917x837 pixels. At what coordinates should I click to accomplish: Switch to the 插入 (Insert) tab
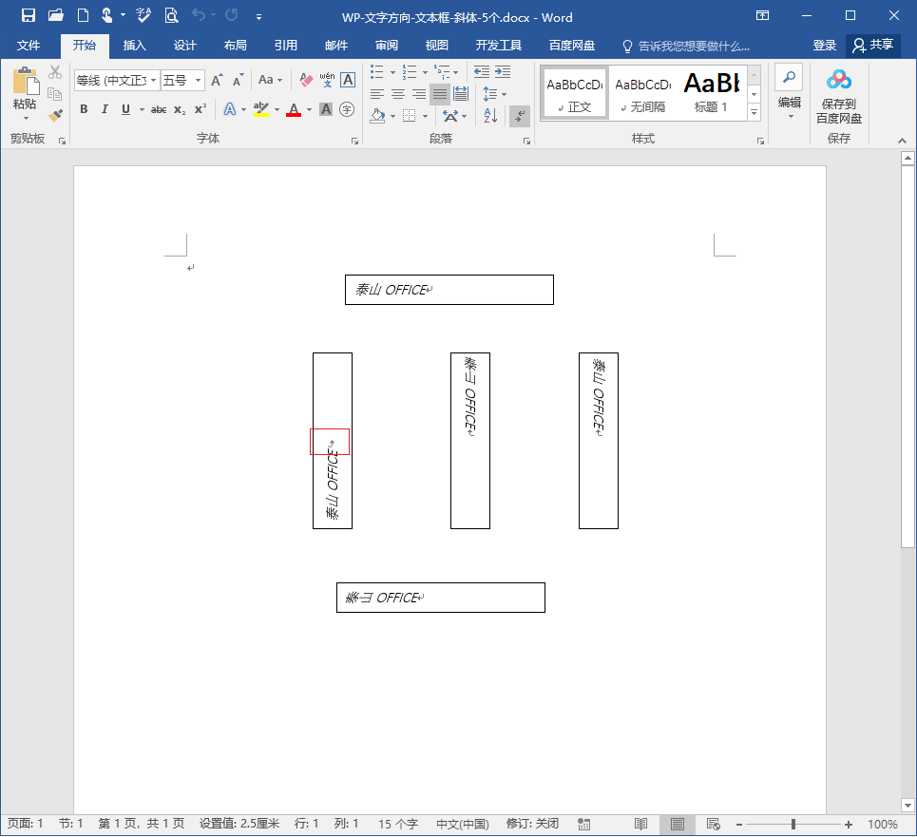(135, 45)
